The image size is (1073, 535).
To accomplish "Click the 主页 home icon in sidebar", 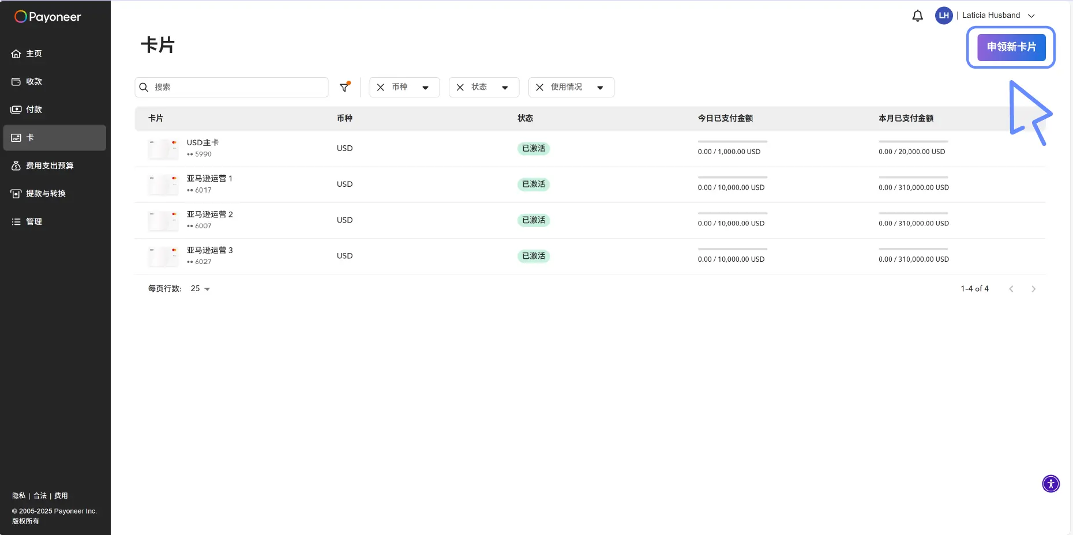I will tap(16, 54).
